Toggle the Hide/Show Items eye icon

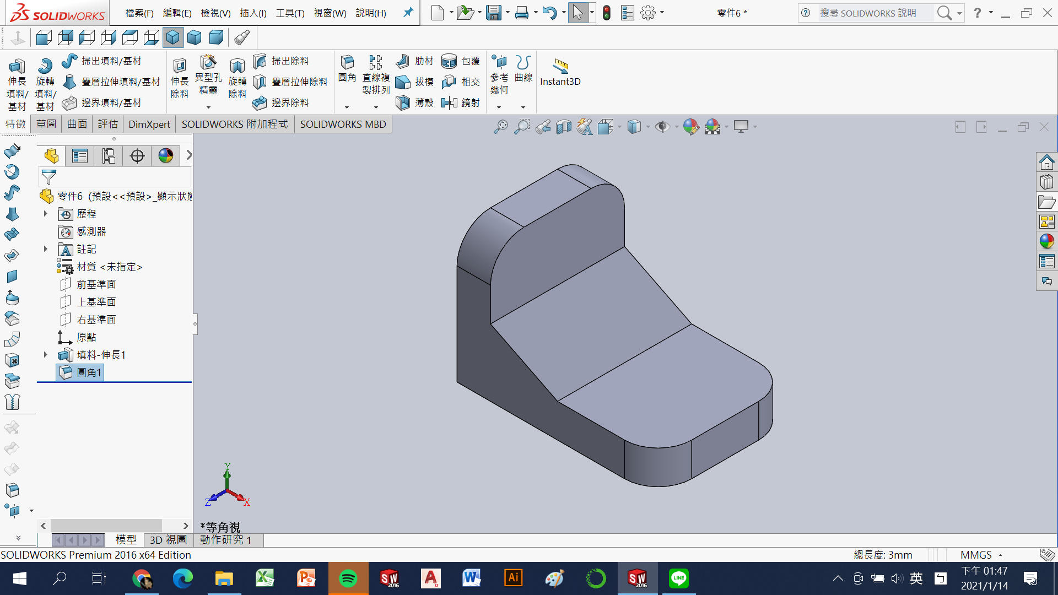(662, 127)
